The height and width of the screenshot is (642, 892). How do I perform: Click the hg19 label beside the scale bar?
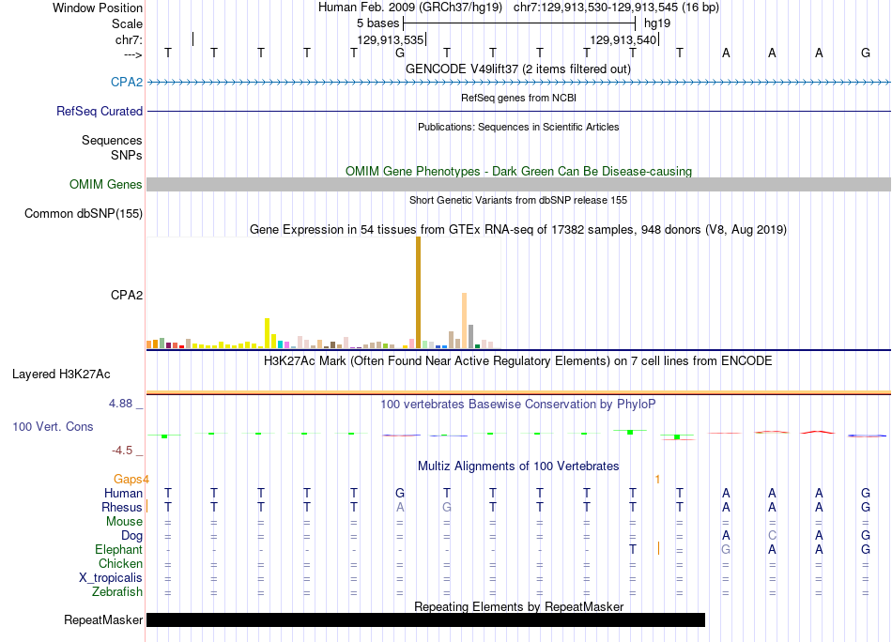click(x=657, y=23)
